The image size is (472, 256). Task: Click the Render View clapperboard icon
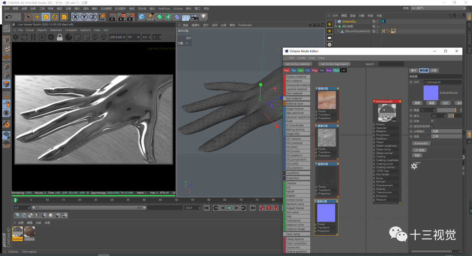tap(113, 17)
